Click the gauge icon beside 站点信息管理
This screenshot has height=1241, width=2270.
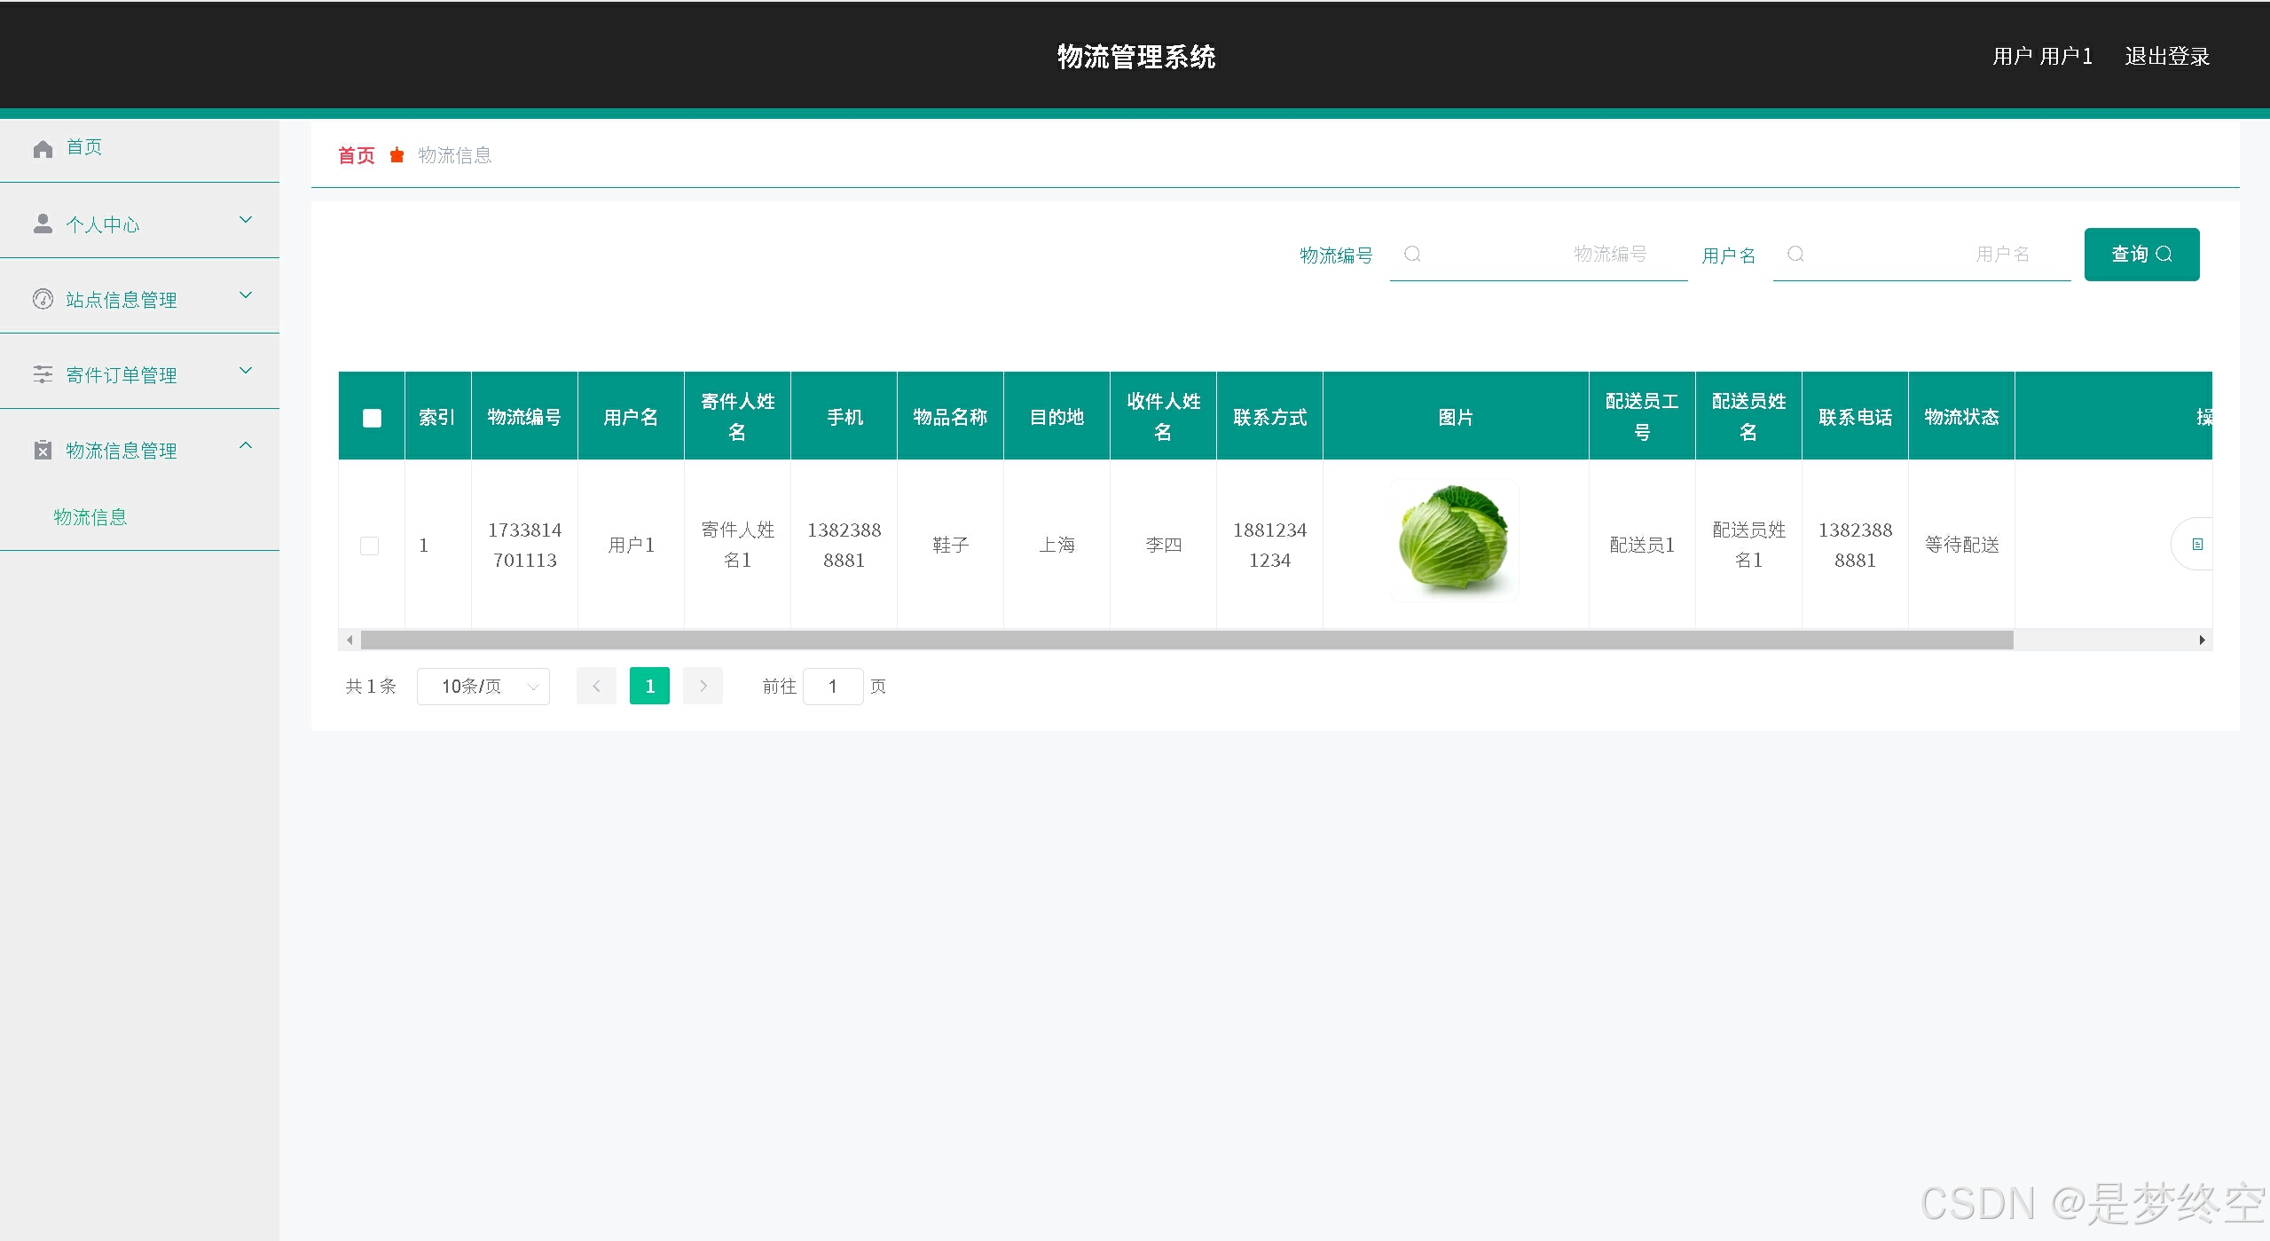point(43,299)
